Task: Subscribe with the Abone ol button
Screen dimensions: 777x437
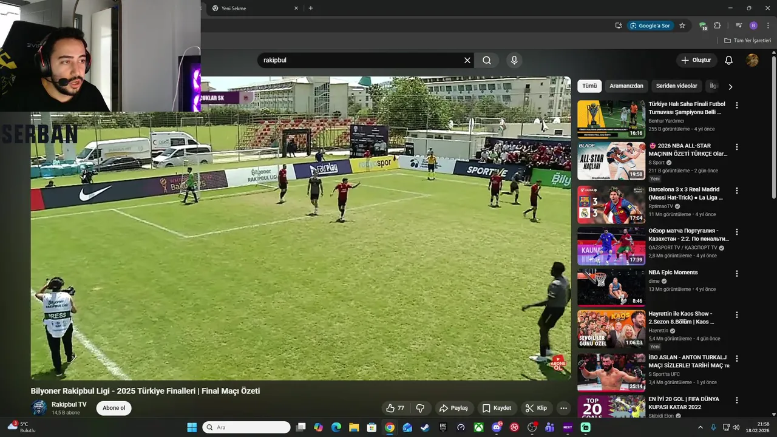Action: 114,408
